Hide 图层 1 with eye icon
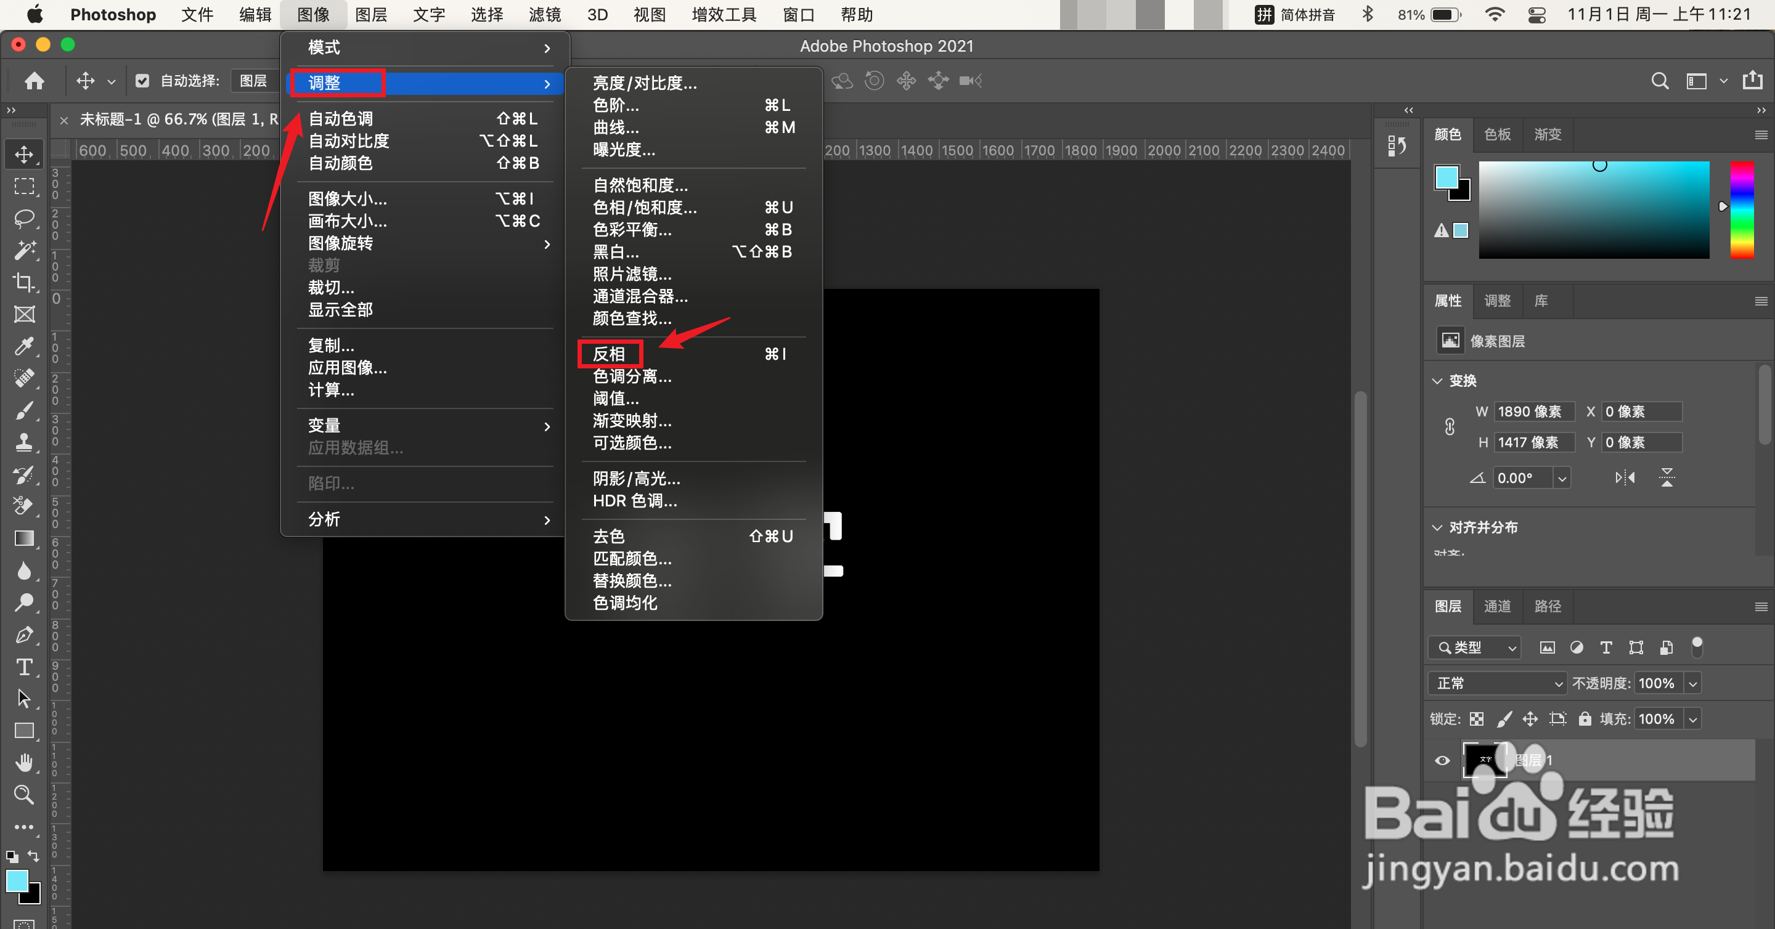The width and height of the screenshot is (1775, 929). pos(1442,760)
